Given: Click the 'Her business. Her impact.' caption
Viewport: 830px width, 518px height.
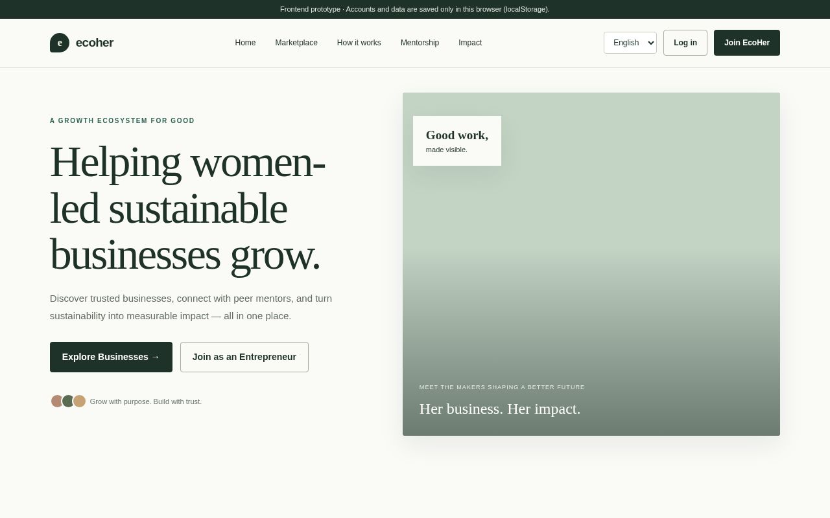Looking at the screenshot, I should click(500, 409).
